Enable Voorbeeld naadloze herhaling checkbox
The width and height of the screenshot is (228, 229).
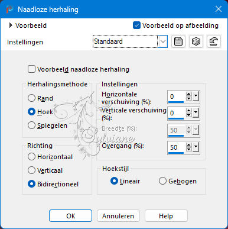(x=31, y=69)
